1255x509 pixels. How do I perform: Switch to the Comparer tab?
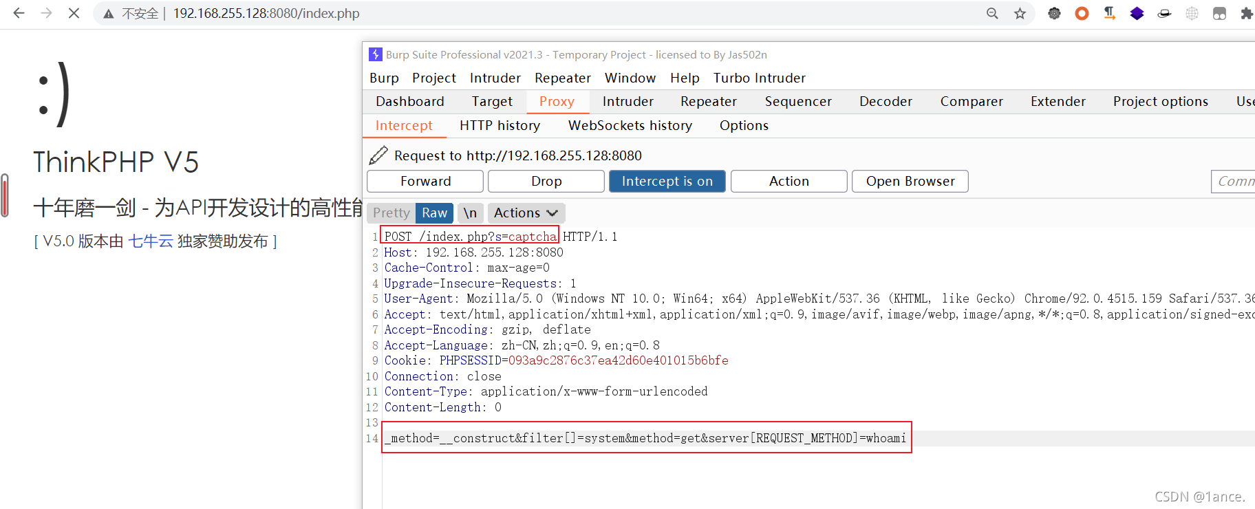972,101
